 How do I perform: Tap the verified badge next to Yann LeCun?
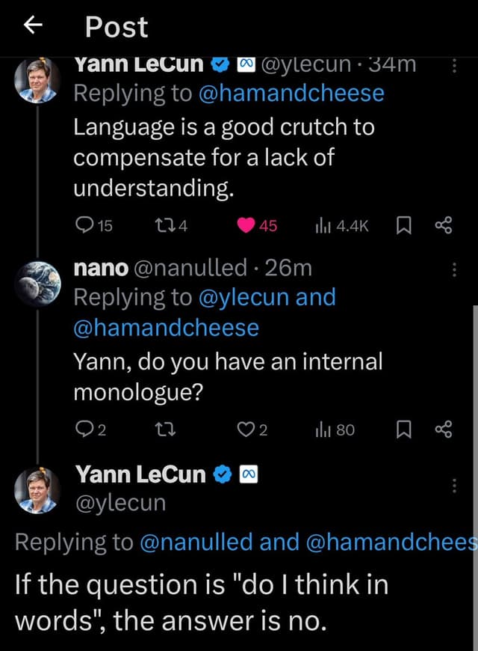point(219,64)
